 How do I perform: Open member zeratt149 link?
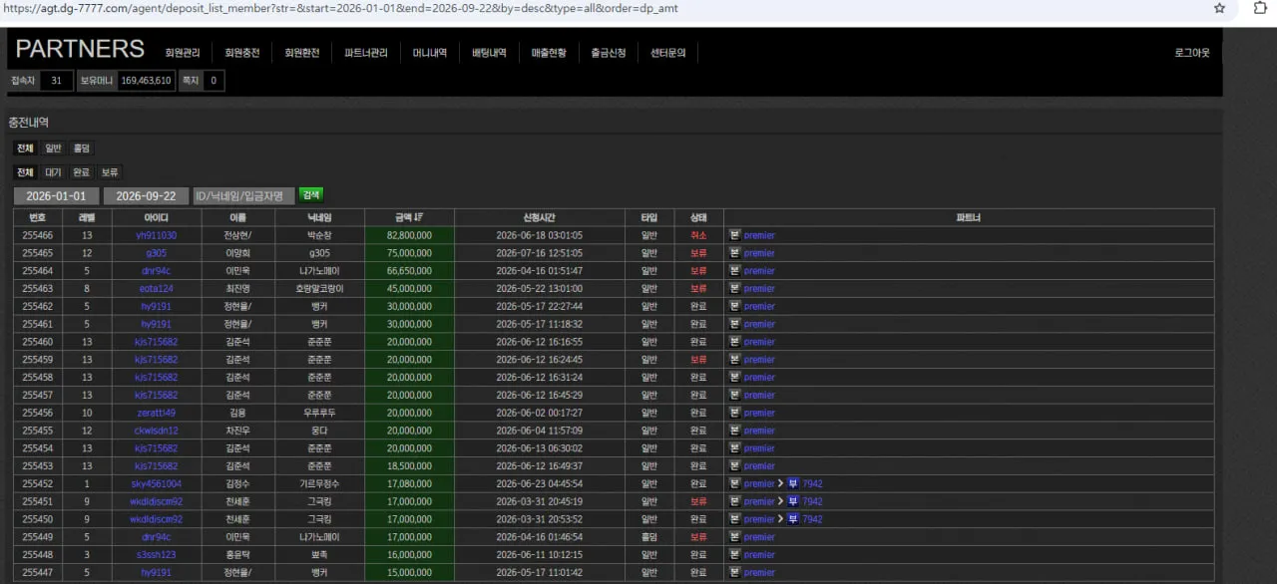pos(157,413)
